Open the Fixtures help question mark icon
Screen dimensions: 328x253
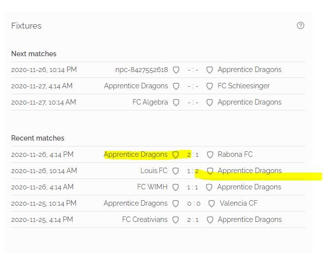point(300,26)
